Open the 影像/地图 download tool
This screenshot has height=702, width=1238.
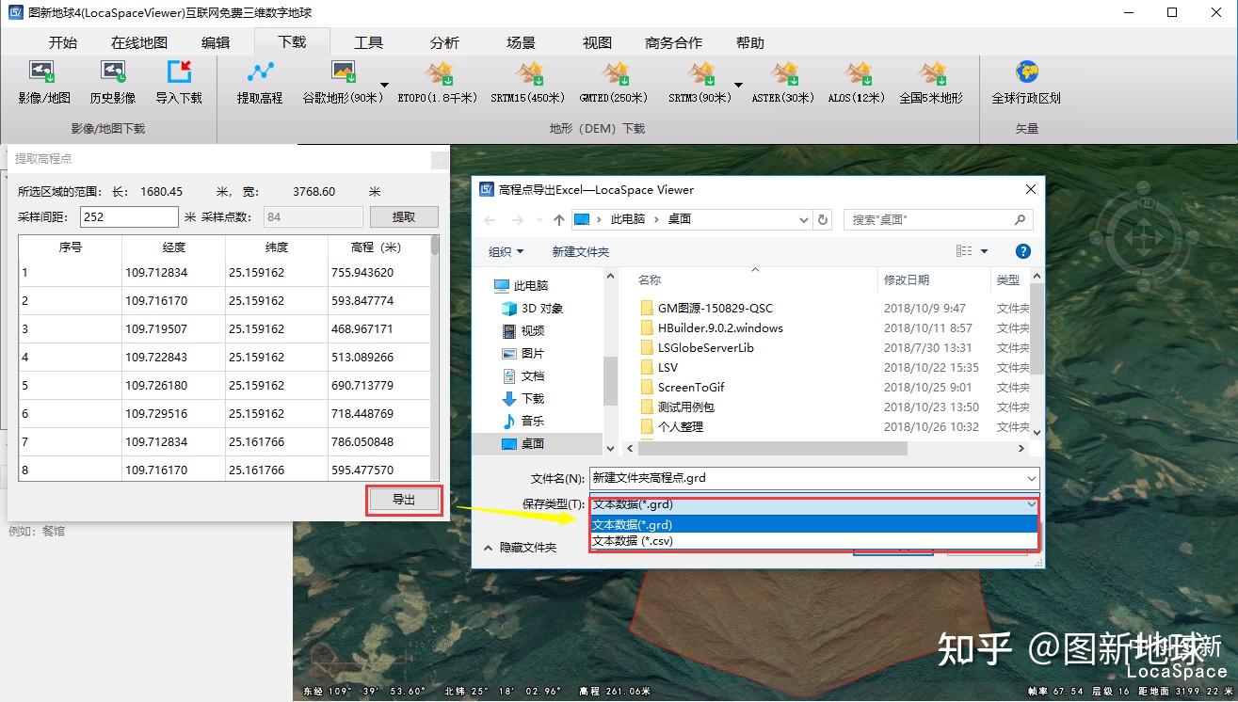[43, 82]
